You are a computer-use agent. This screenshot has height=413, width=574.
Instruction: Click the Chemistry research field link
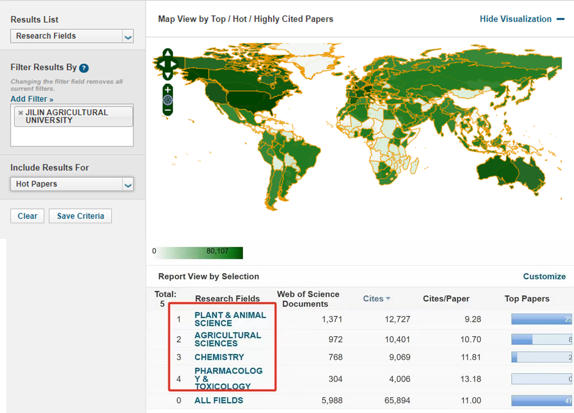point(219,357)
